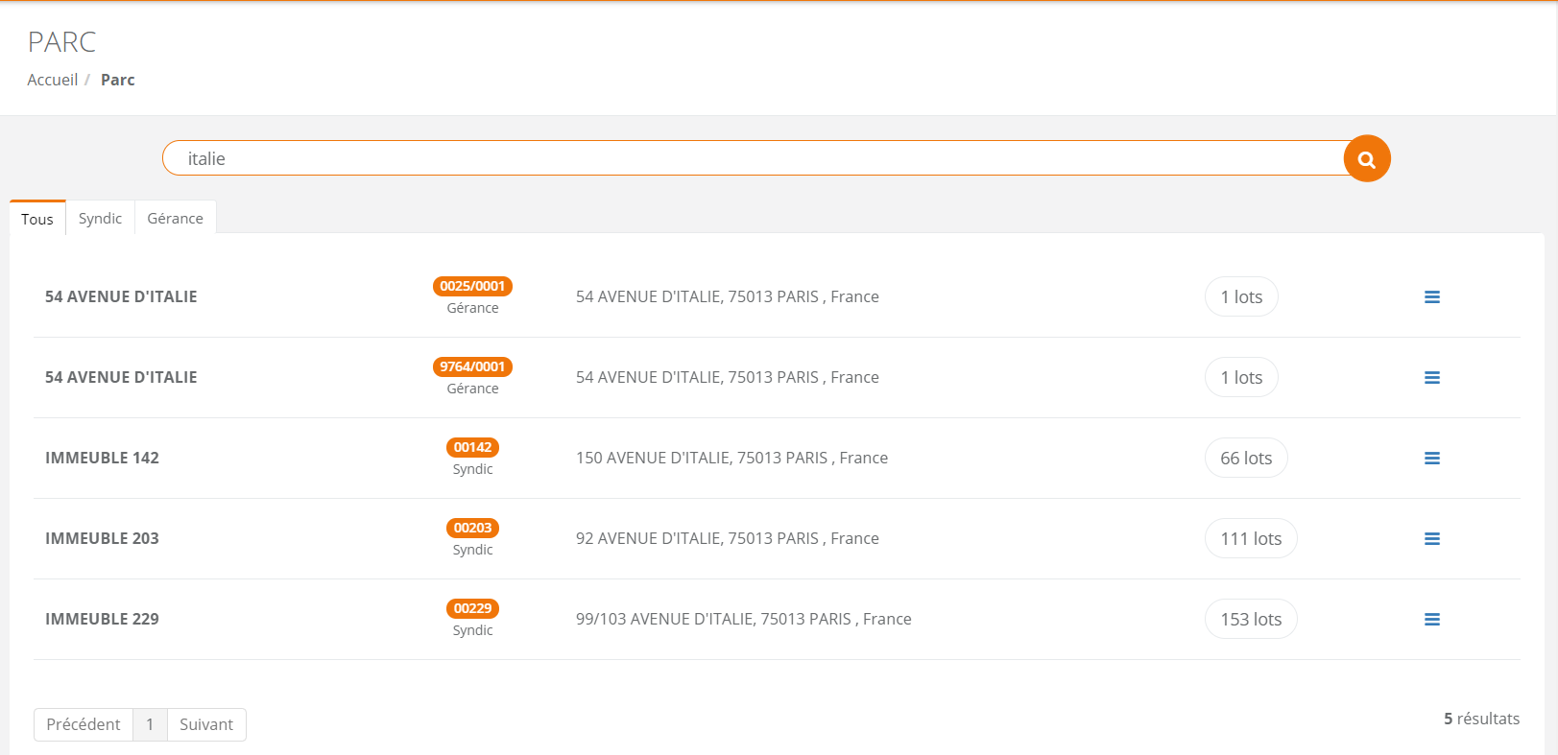Click the orange 00142 reference badge
The width and height of the screenshot is (1558, 755).
pyautogui.click(x=472, y=447)
